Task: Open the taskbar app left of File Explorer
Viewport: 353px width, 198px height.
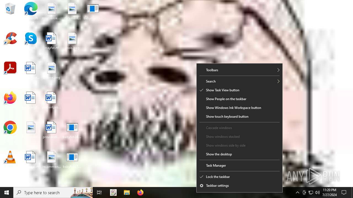Action: pyautogui.click(x=113, y=193)
